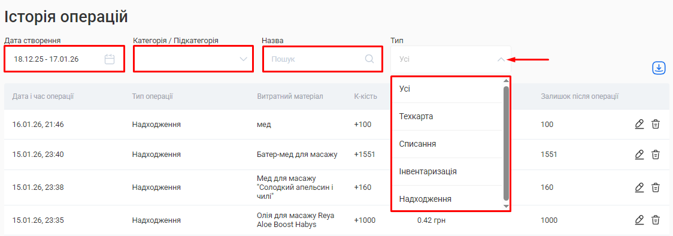Click the 0.42 грн price value
The width and height of the screenshot is (673, 236).
coord(432,220)
